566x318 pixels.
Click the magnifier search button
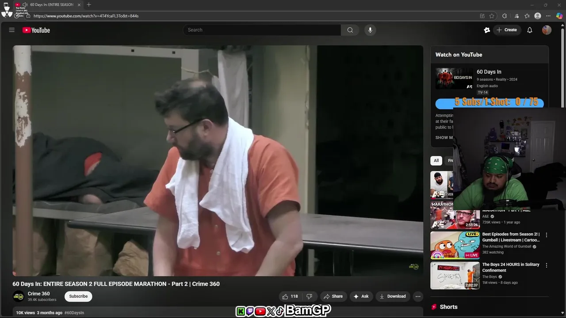pyautogui.click(x=350, y=30)
